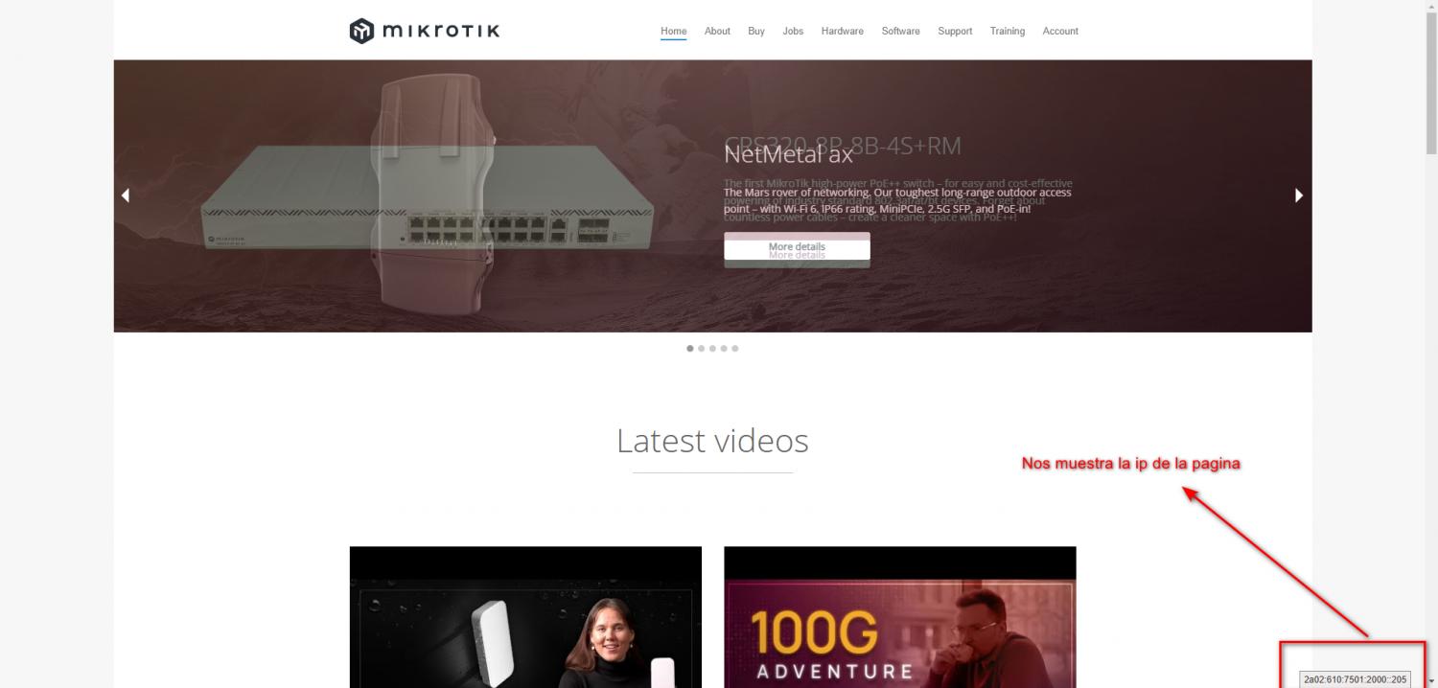
Task: Click the MikroTik logo
Action: pyautogui.click(x=425, y=31)
